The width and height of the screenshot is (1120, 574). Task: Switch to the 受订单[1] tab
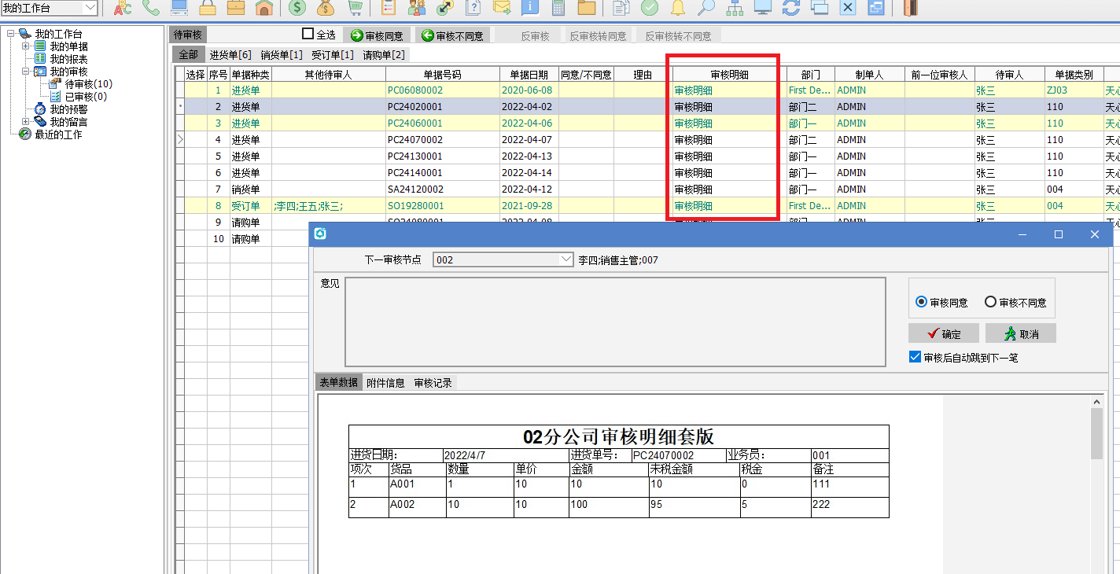(x=333, y=55)
